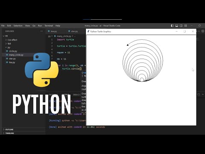Open star.py in the Explorer

tap(12, 59)
